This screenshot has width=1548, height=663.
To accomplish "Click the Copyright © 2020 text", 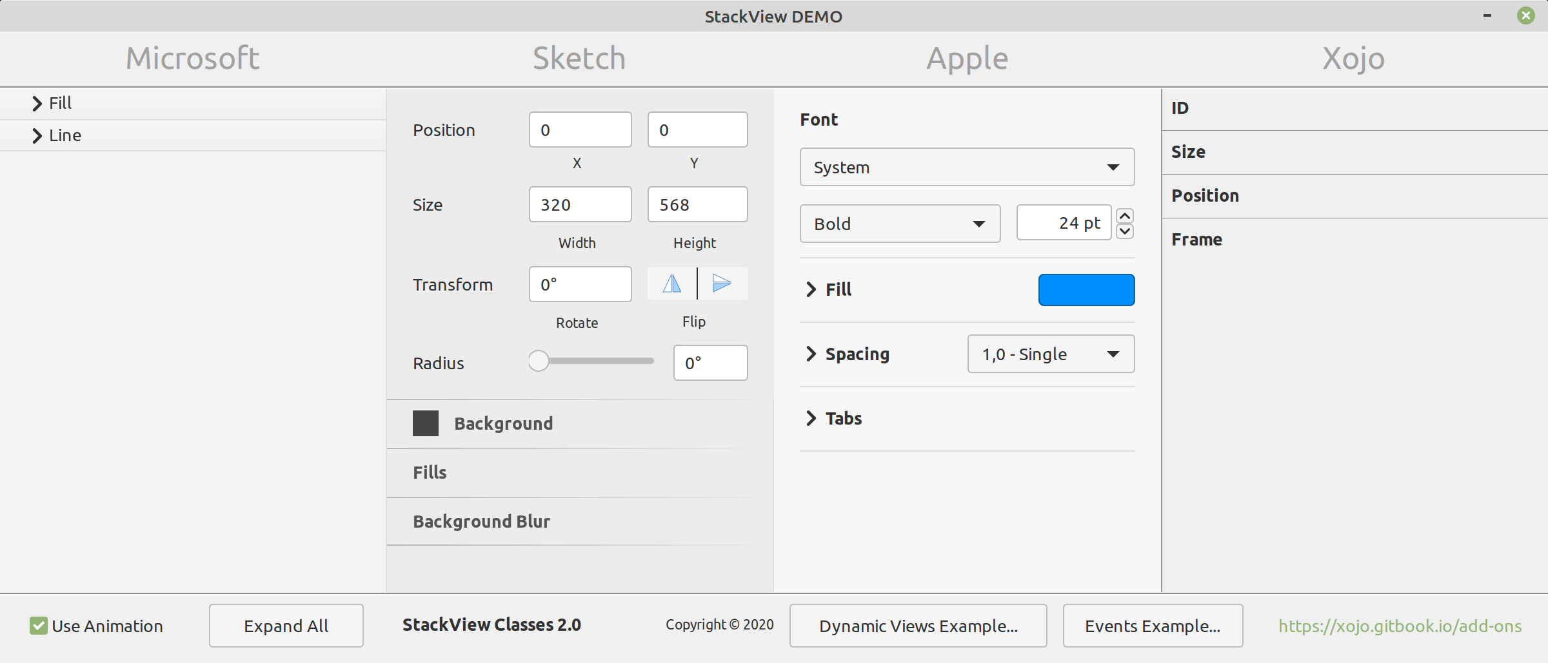I will pyautogui.click(x=719, y=624).
